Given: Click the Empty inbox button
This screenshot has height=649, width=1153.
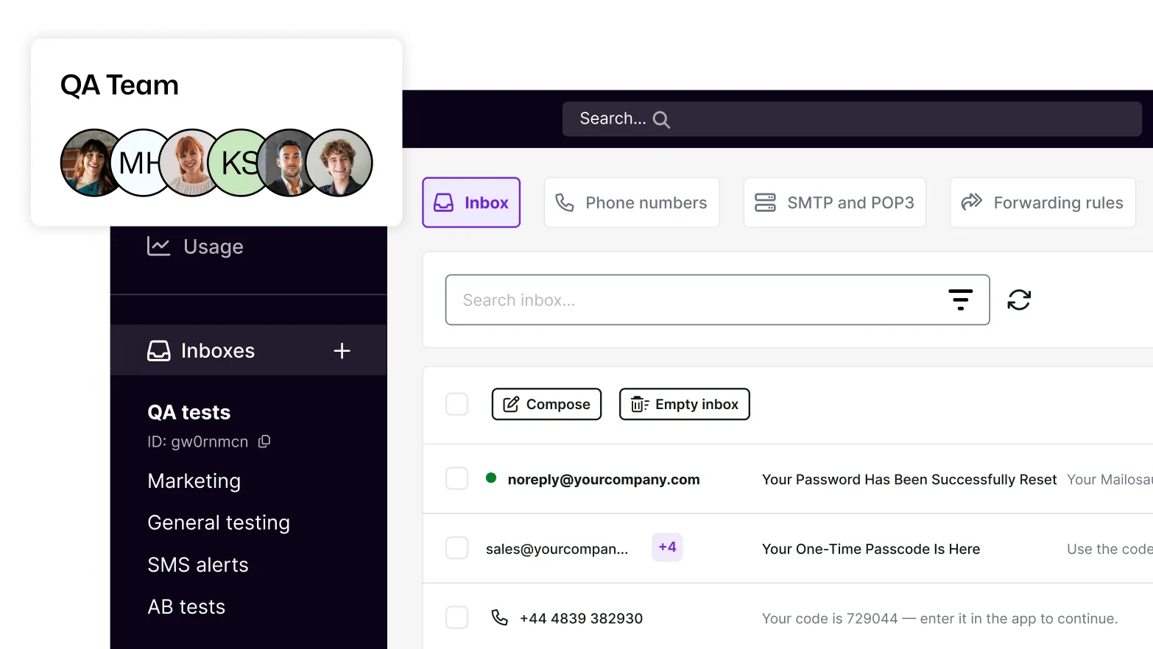Looking at the screenshot, I should (685, 404).
